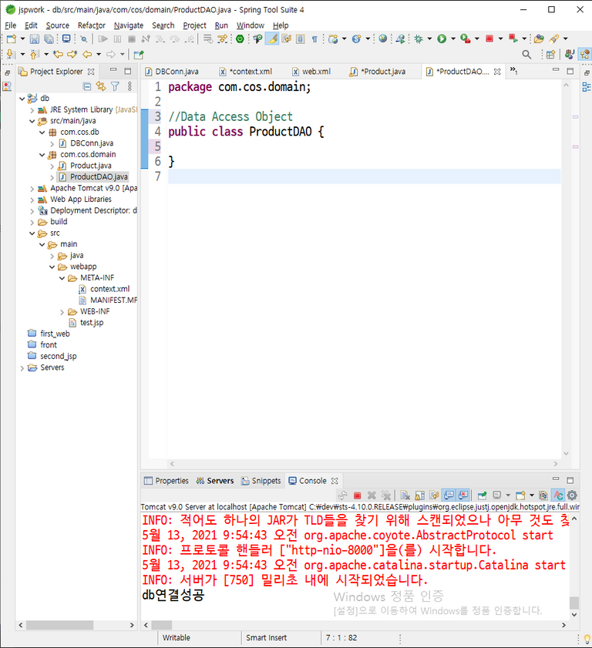Open the Debug dropdown arrow

(429, 39)
